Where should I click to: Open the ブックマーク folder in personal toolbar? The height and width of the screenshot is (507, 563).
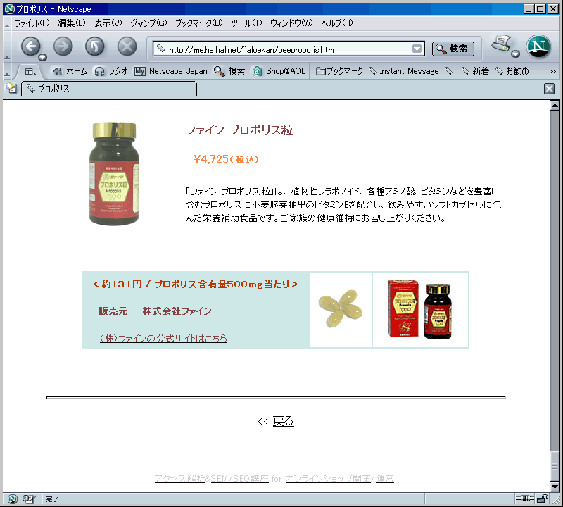tap(339, 71)
